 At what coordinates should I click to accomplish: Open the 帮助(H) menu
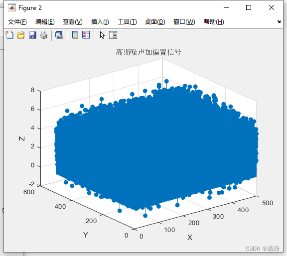214,22
